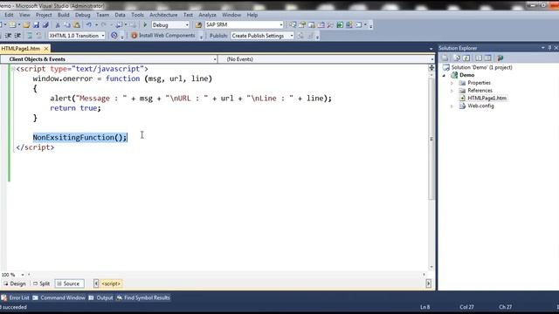Open the Command Window tab

click(x=59, y=298)
